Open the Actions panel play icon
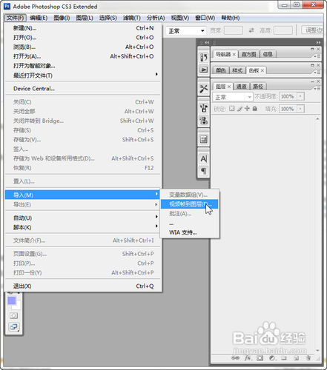327x370 pixels. click(203, 70)
